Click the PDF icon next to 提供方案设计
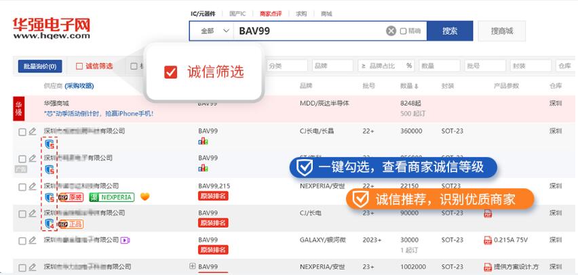 pyautogui.click(x=487, y=267)
